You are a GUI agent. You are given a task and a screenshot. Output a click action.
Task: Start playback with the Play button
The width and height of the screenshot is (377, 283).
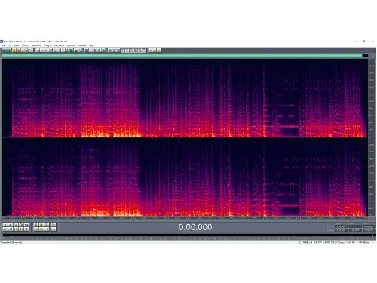point(11,225)
